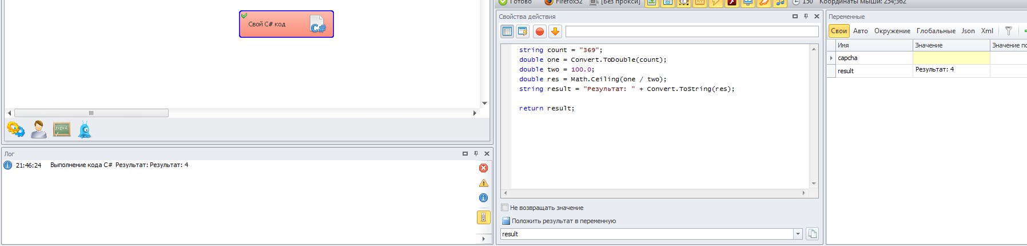This screenshot has width=1027, height=246.
Task: Click canvas horizontal scroll right arrow
Action: click(475, 113)
